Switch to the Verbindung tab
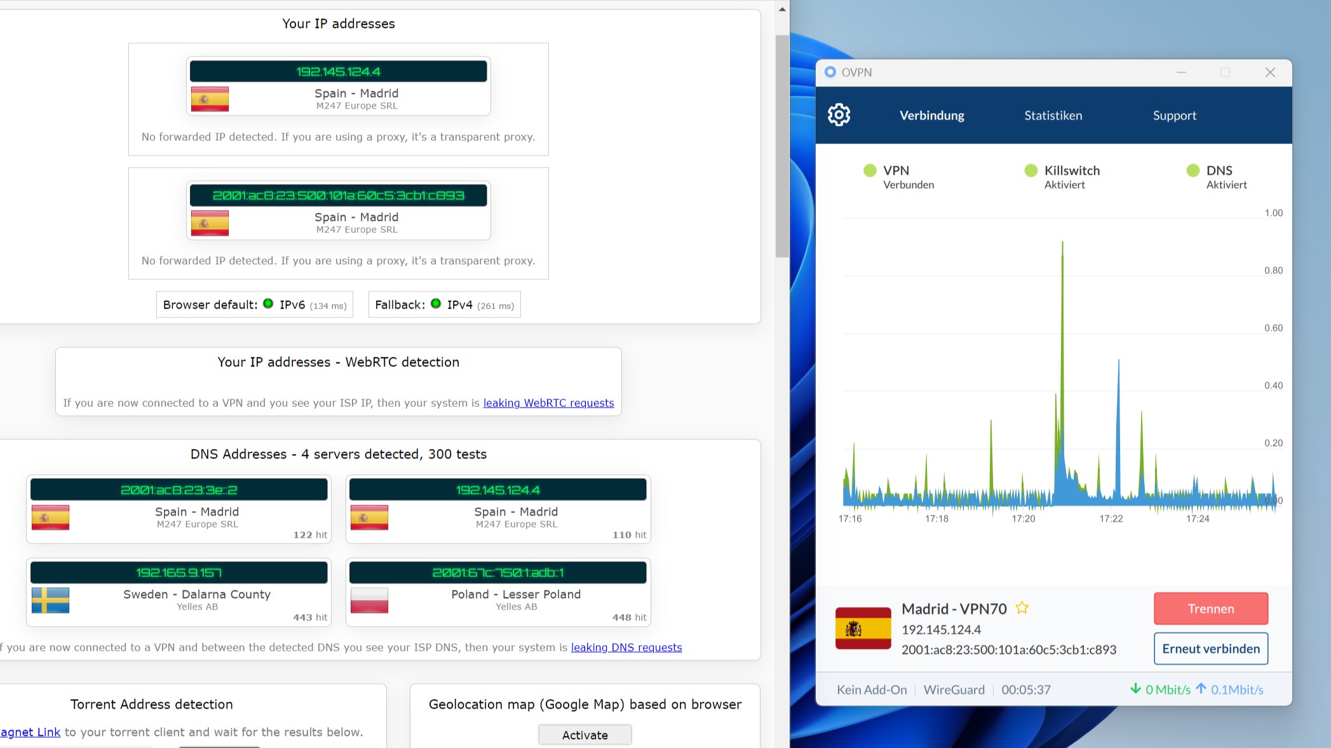This screenshot has width=1331, height=748. 931,116
